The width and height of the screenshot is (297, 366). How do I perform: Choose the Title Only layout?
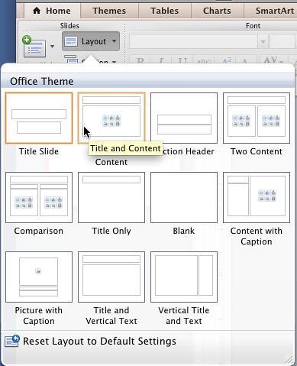[111, 197]
